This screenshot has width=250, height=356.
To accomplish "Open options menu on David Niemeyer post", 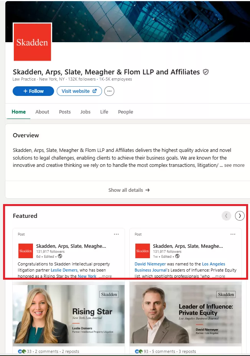I will coord(233,234).
